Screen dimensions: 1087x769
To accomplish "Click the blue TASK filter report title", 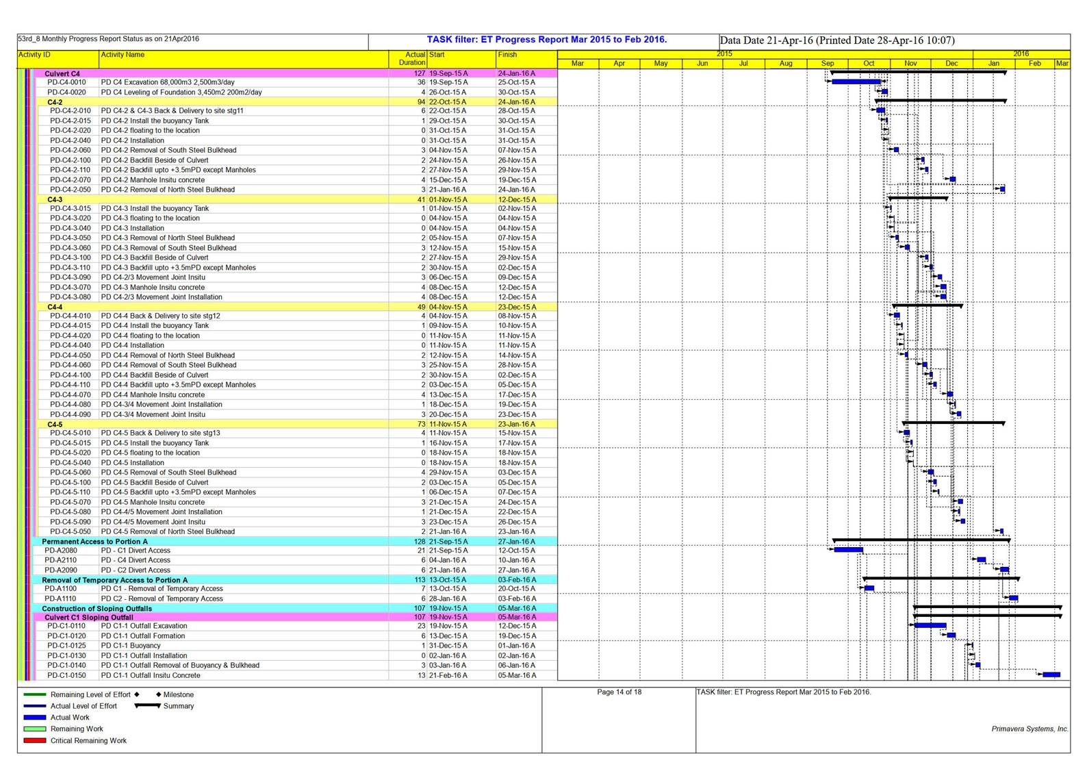I will coord(547,40).
